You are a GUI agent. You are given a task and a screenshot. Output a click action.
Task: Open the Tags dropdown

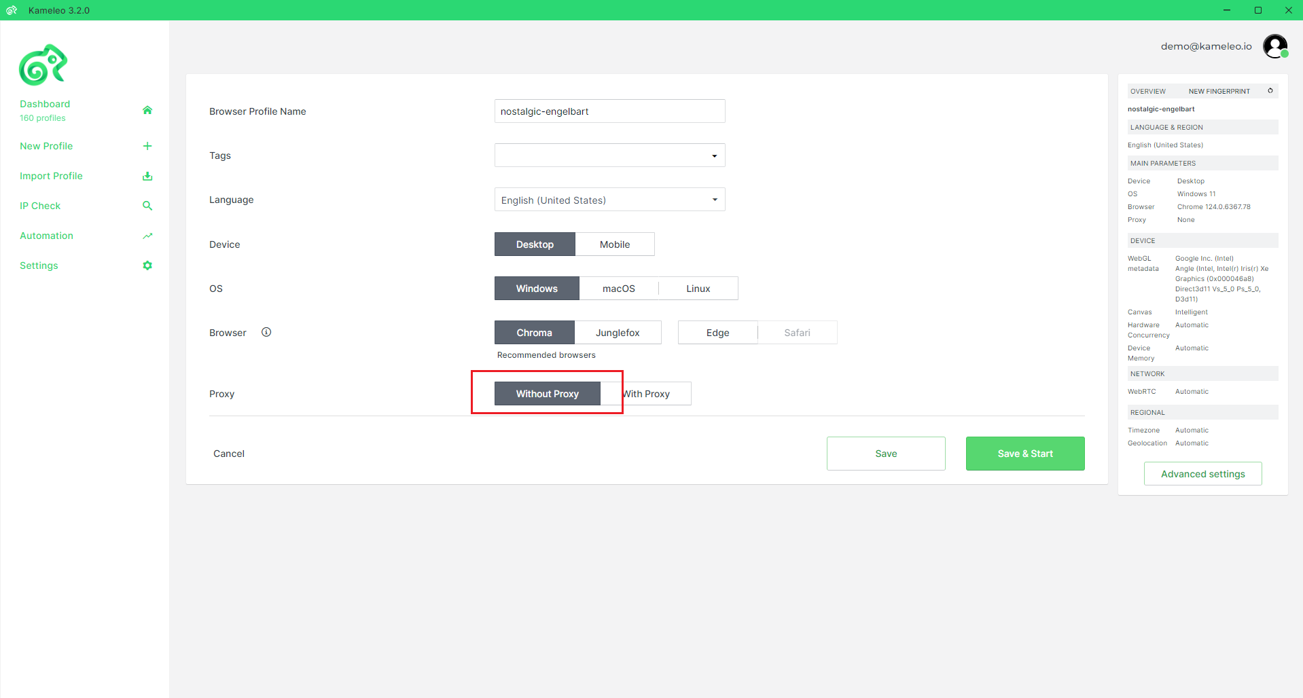pyautogui.click(x=609, y=155)
